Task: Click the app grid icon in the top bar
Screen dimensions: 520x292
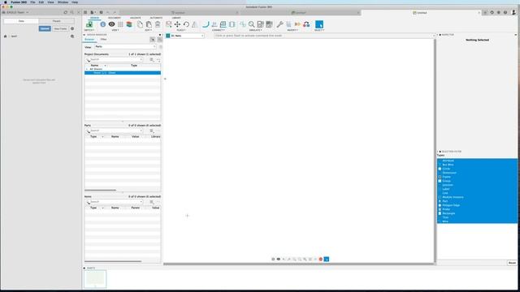Action: coord(85,12)
